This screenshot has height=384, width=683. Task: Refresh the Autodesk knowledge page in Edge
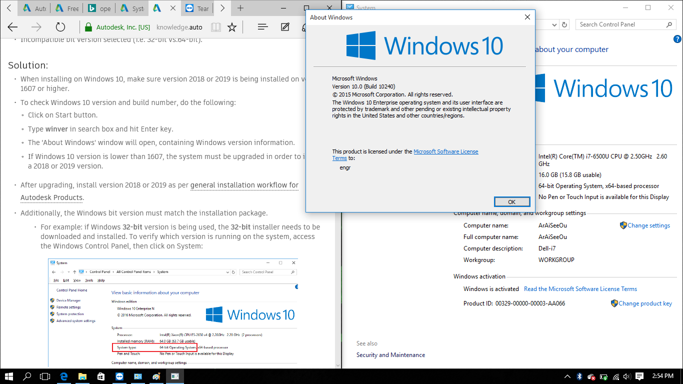point(60,27)
